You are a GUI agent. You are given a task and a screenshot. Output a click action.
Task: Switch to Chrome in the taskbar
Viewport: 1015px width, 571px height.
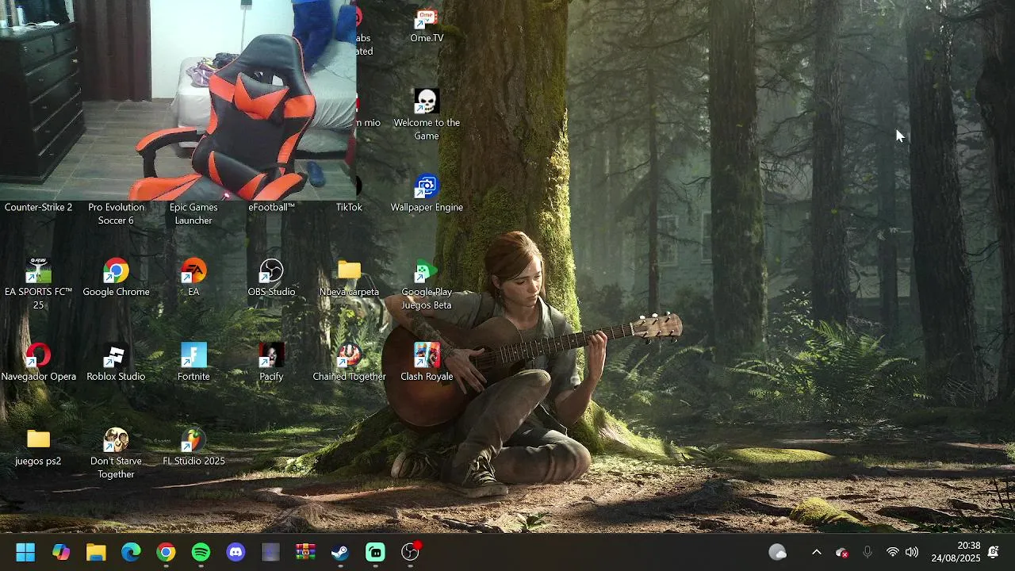(166, 552)
